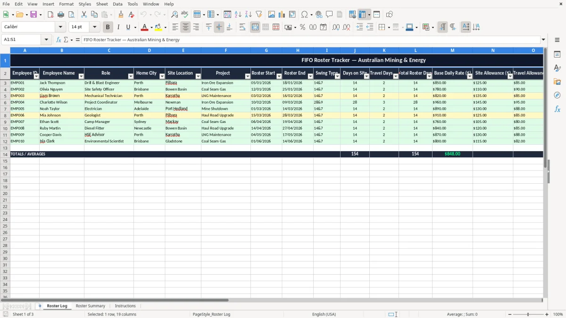Click Insert Comment icon
Screen dimensions: 566x318
329,15
